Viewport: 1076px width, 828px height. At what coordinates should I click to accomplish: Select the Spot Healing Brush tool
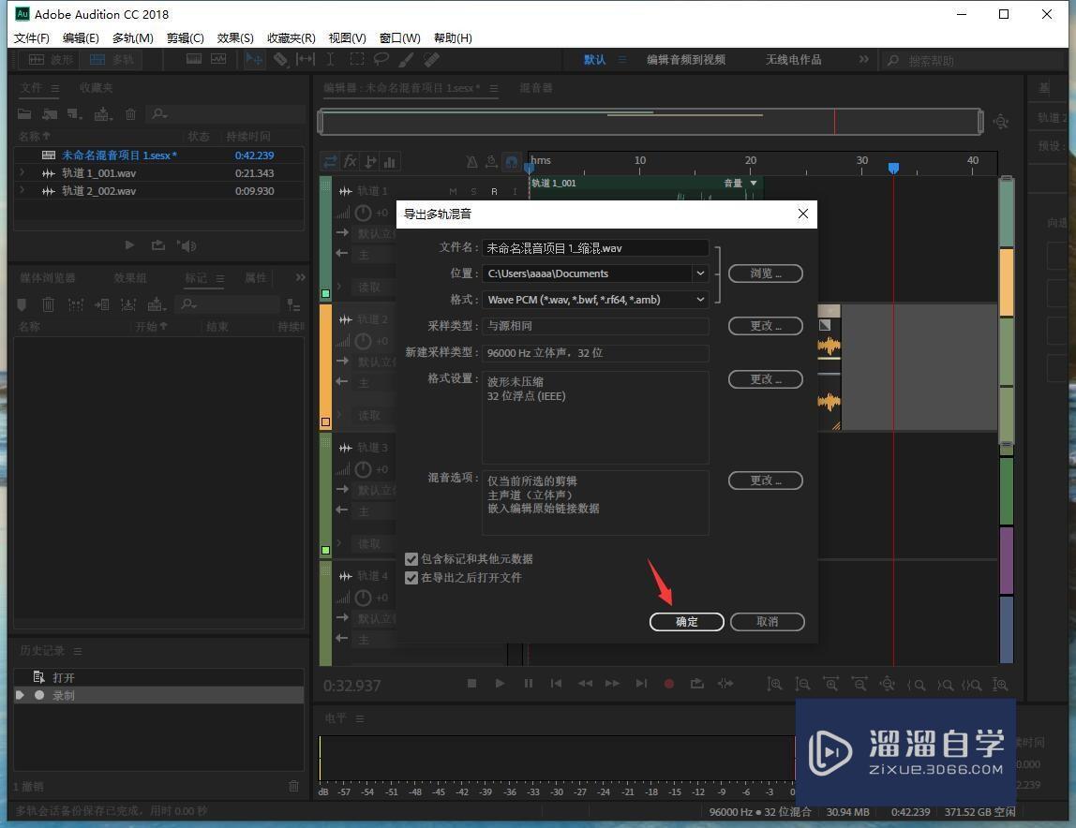point(432,60)
